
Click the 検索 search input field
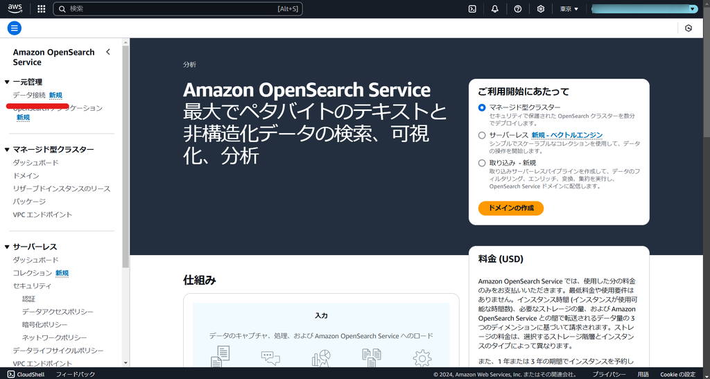point(177,8)
